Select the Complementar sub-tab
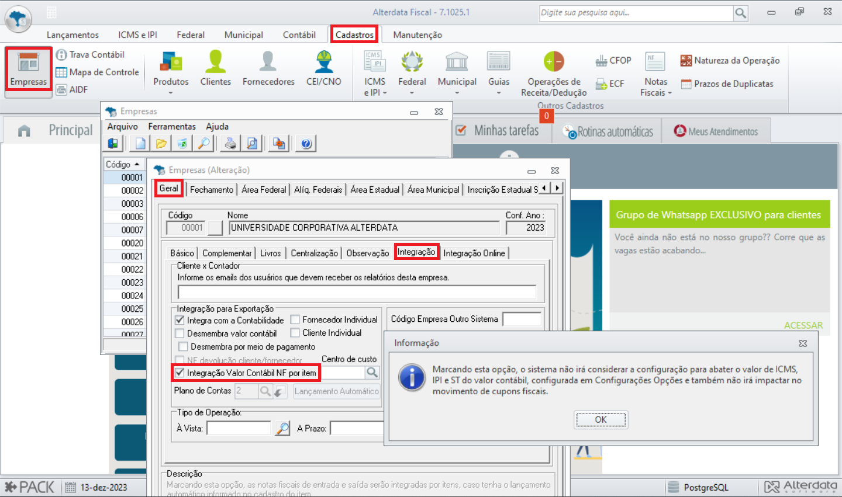This screenshot has width=842, height=497. click(227, 253)
